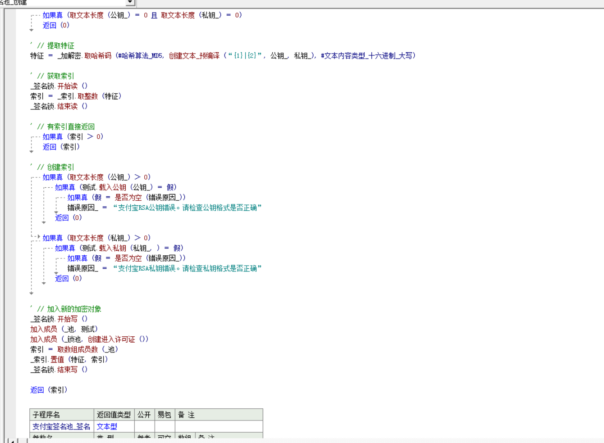Click the comment // 创建索引
Viewport: 604px width, 443px height.
[56, 167]
